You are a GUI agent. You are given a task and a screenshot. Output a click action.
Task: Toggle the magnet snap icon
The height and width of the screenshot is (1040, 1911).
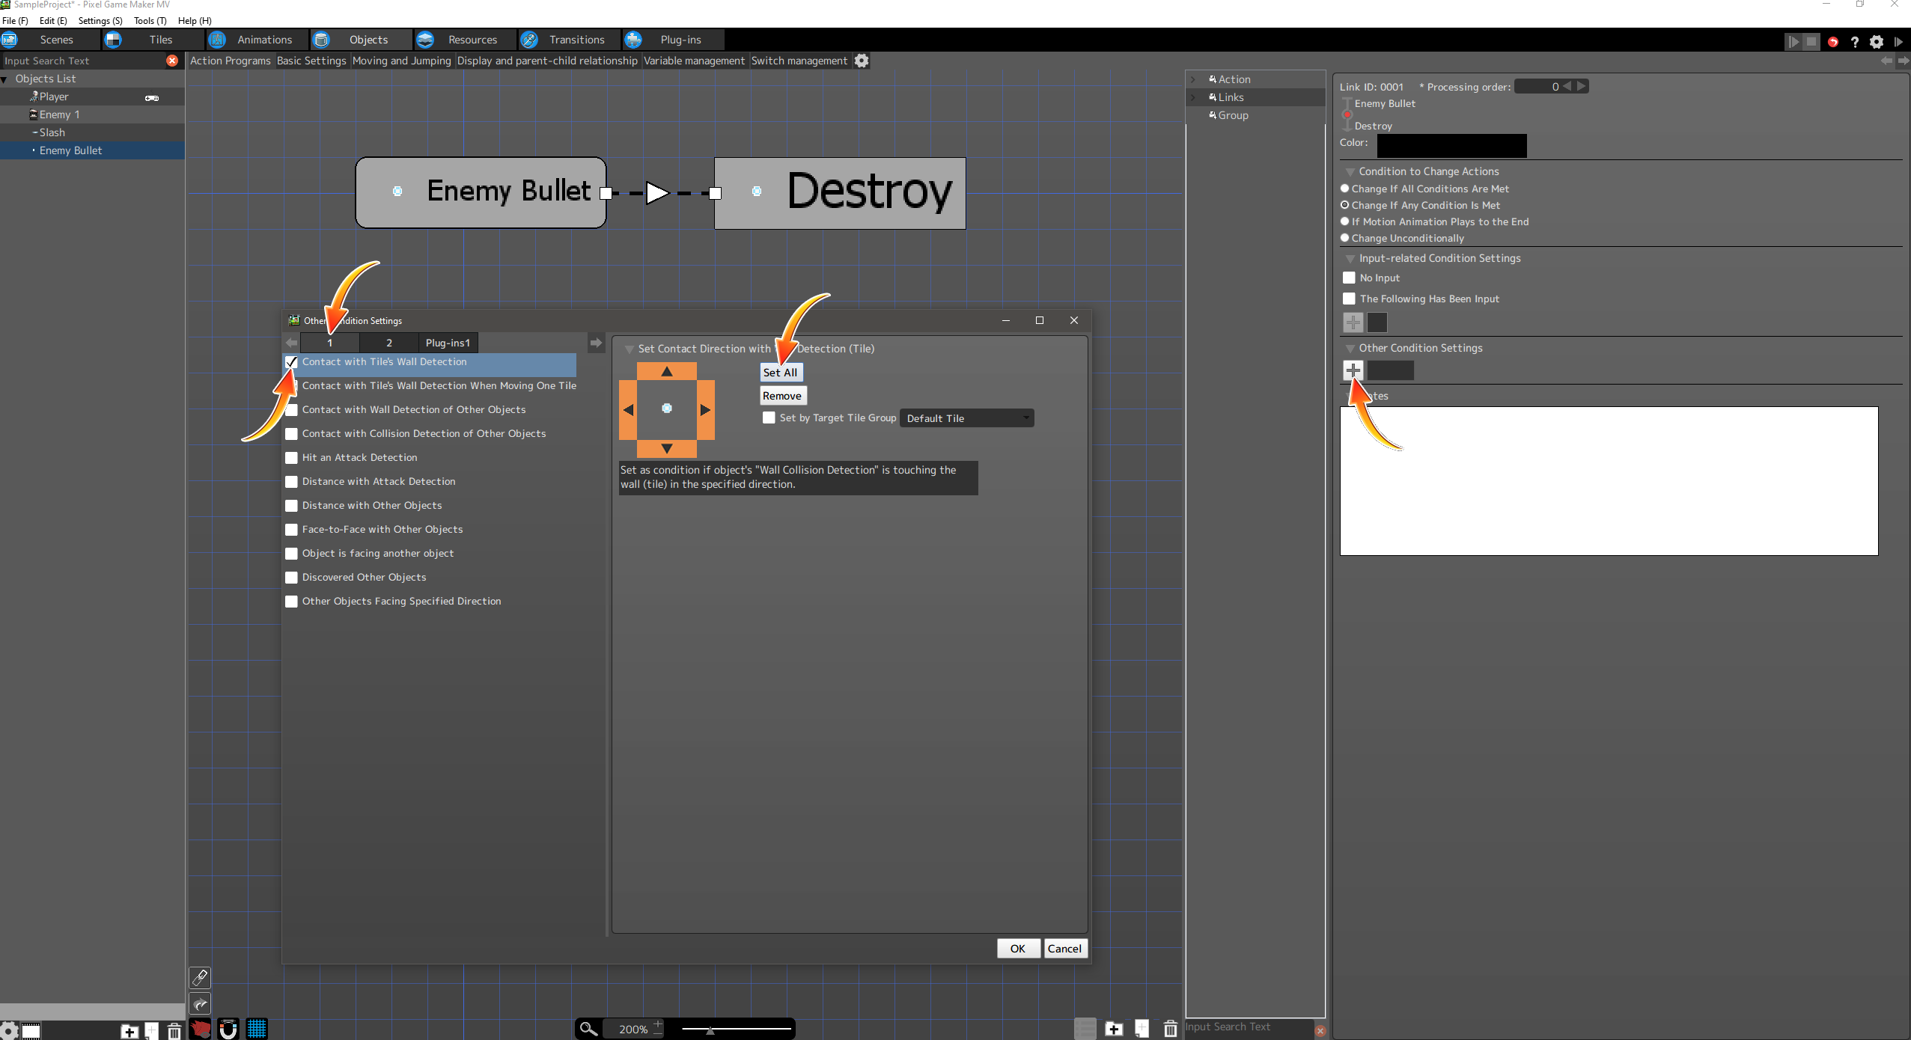coord(228,1029)
